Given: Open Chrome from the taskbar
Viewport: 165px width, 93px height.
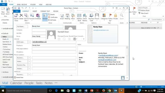Looking at the screenshot, I should coord(109,91).
